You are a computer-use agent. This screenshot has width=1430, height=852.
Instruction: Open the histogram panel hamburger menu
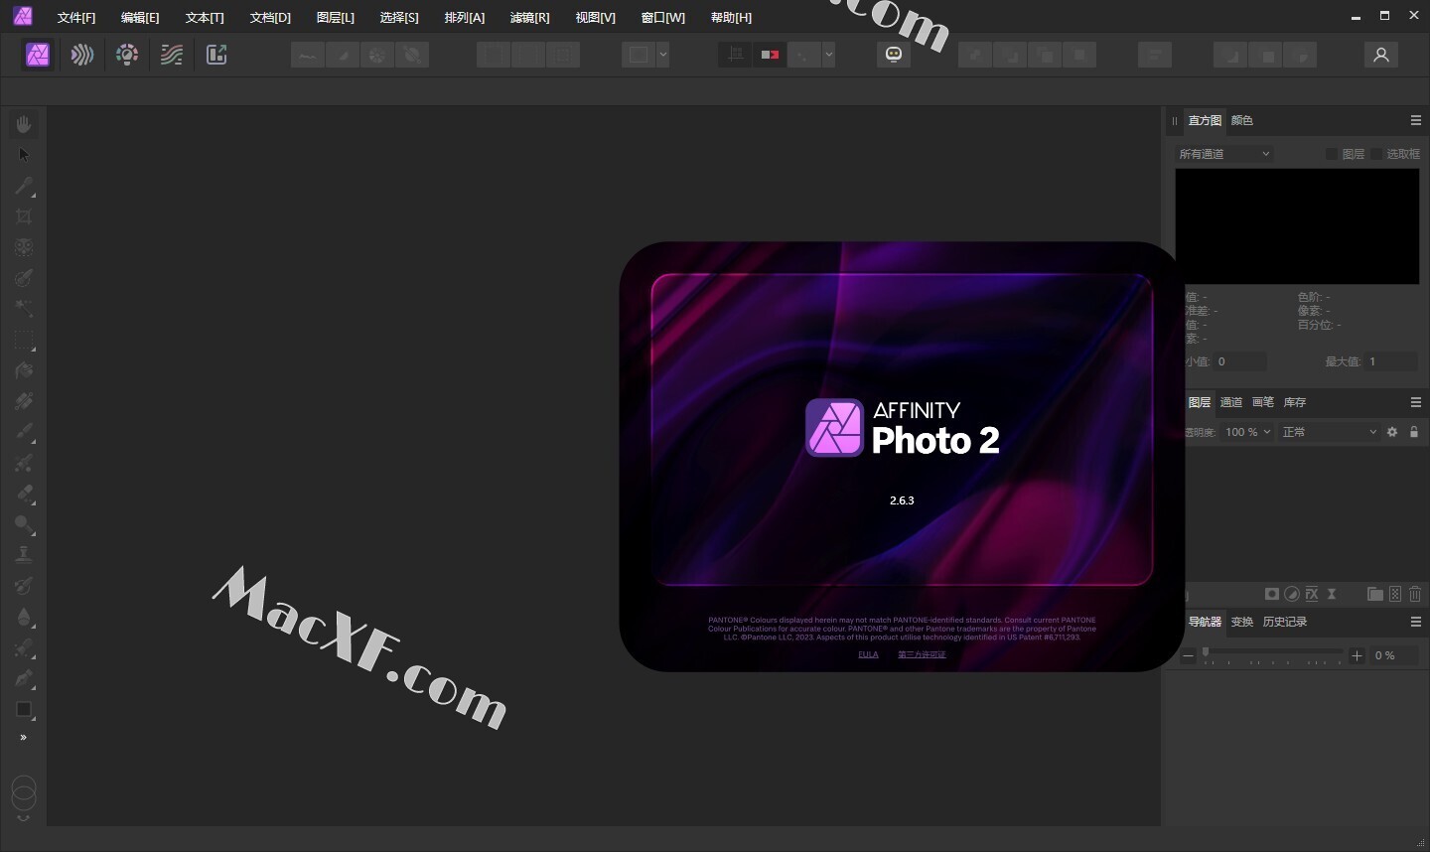click(1416, 120)
